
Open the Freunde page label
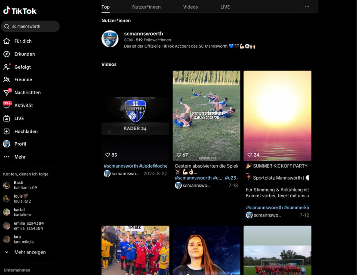pos(23,79)
